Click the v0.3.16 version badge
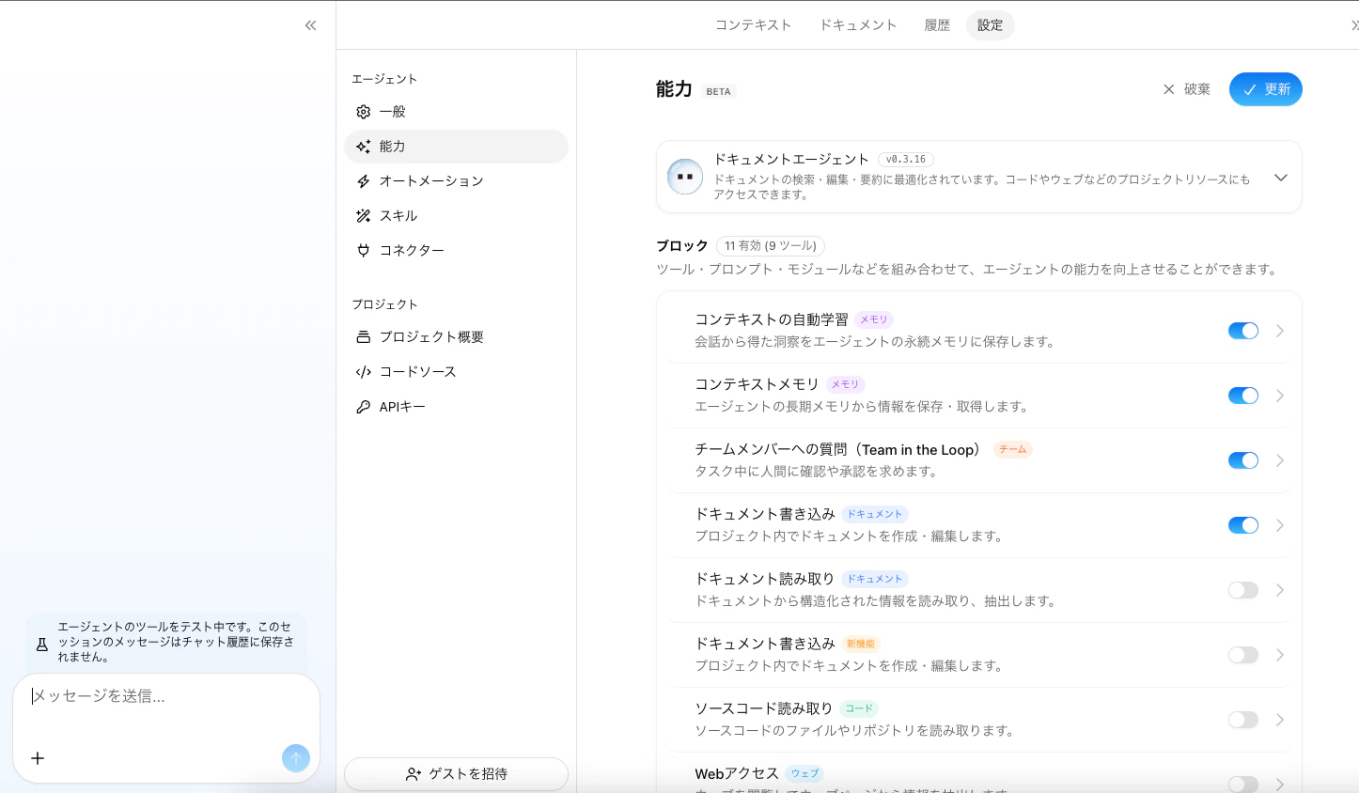1359x793 pixels. [x=906, y=160]
